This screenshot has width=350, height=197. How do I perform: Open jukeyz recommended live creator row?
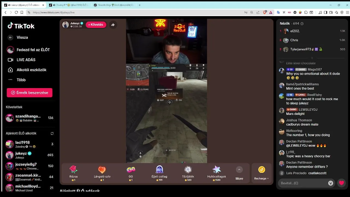[30, 155]
